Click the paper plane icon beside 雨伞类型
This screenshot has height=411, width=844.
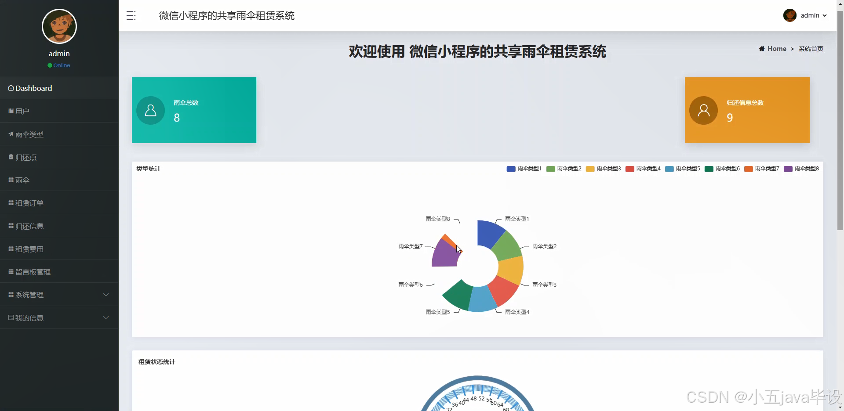(11, 134)
